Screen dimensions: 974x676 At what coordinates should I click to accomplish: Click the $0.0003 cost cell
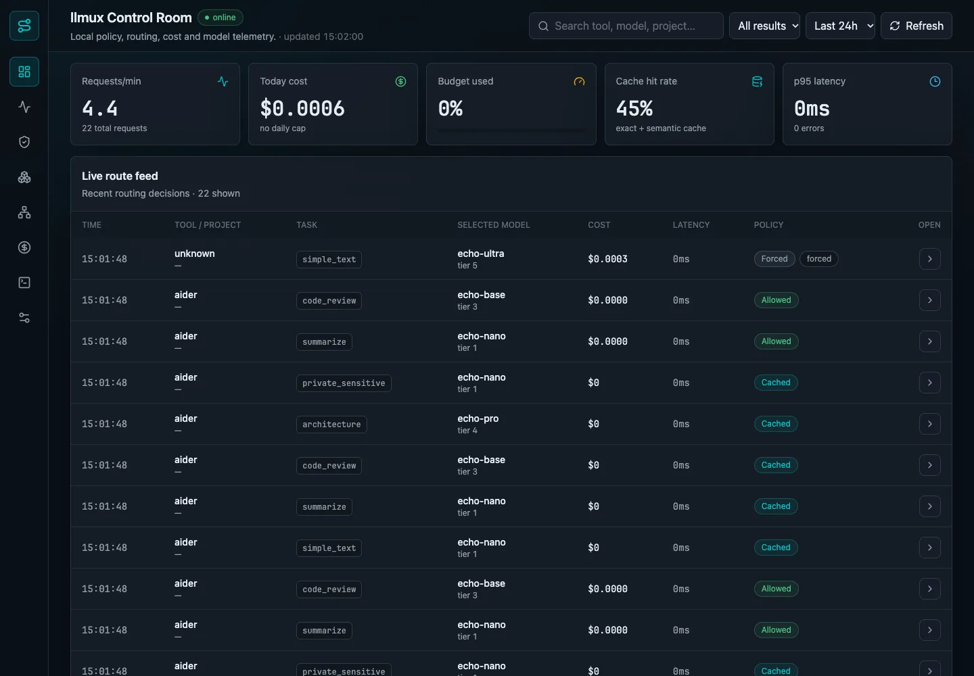tap(607, 259)
